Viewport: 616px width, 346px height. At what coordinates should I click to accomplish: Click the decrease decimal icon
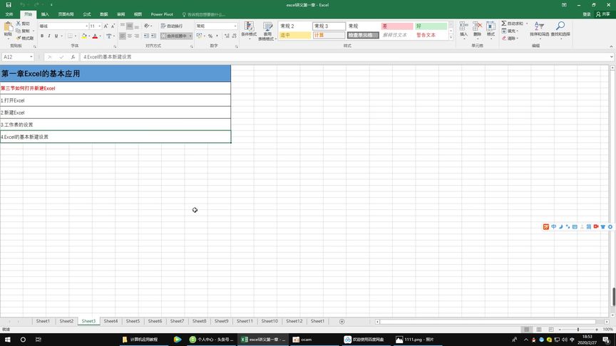click(234, 36)
